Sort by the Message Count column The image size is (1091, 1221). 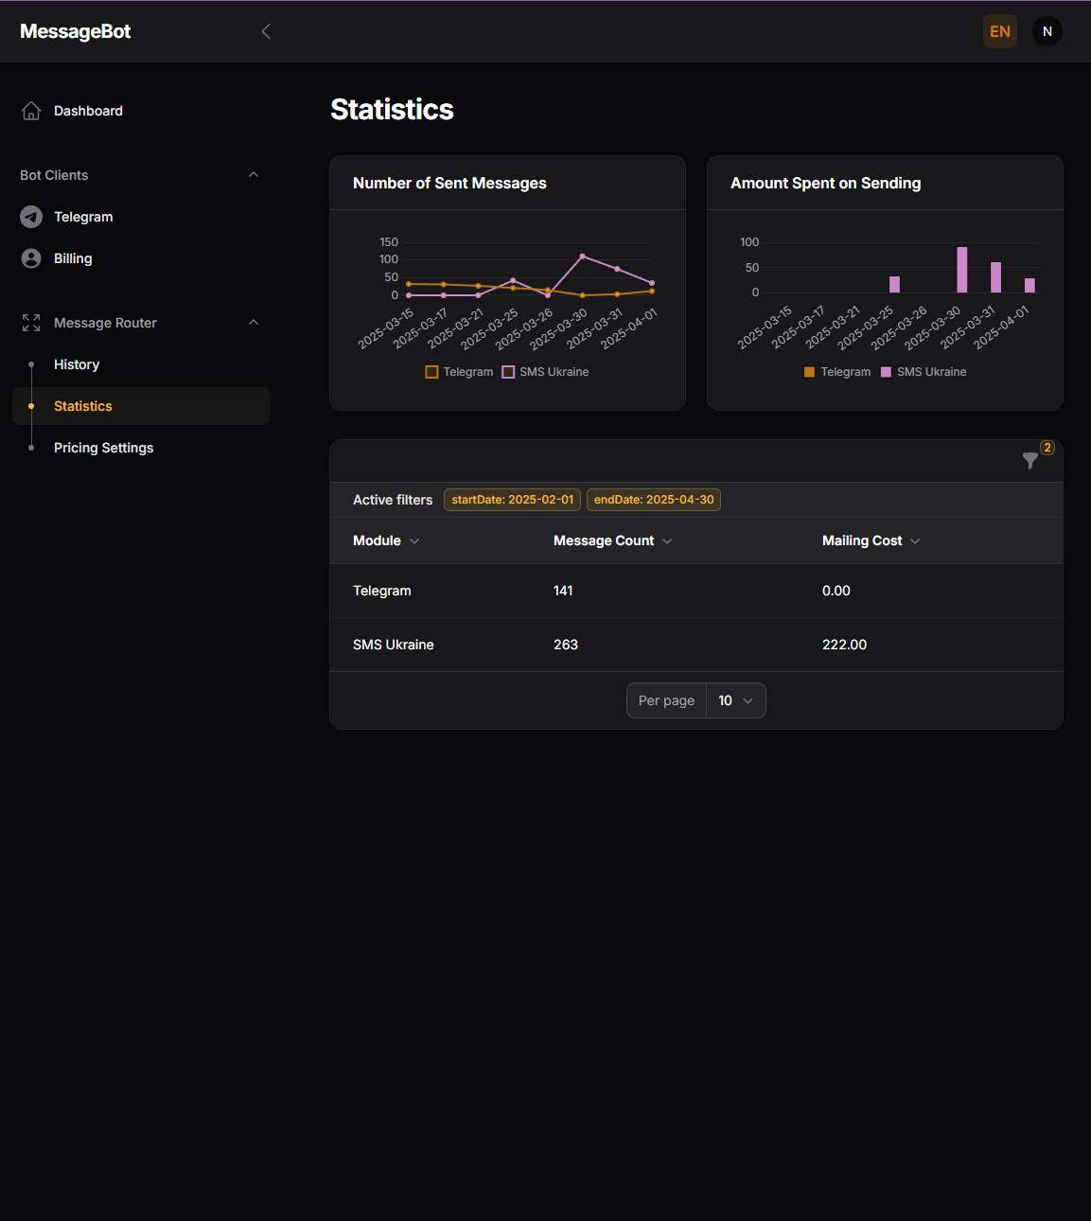(612, 540)
